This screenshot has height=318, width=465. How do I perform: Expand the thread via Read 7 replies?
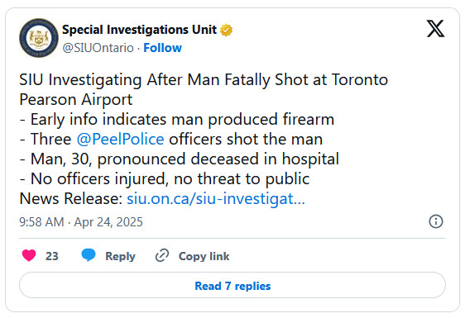(x=232, y=286)
